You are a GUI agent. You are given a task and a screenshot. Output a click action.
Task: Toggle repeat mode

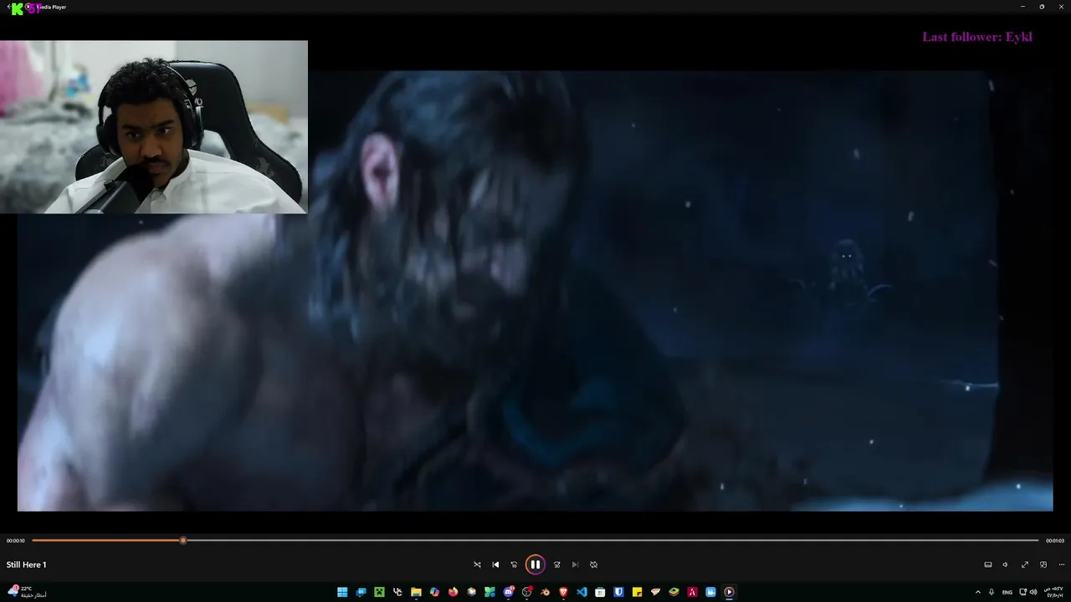pos(593,564)
